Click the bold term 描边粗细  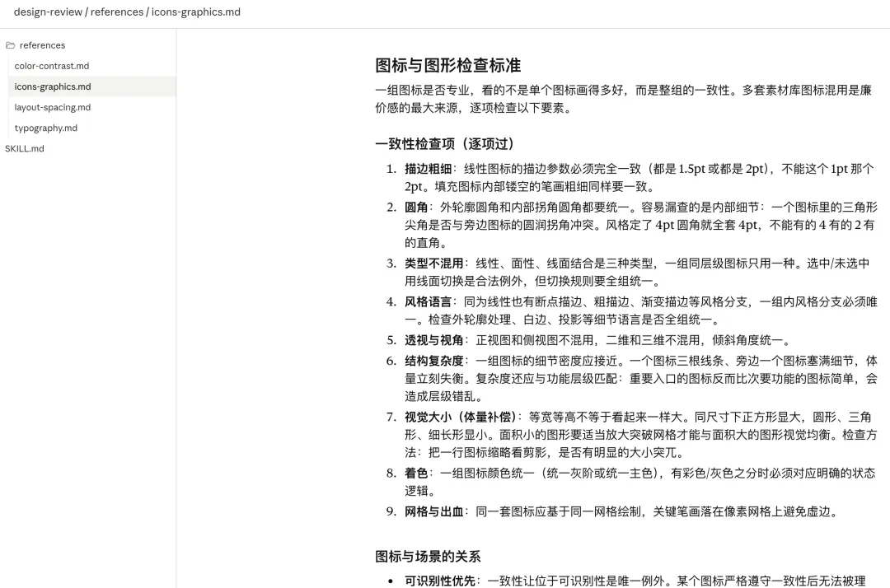(x=428, y=169)
